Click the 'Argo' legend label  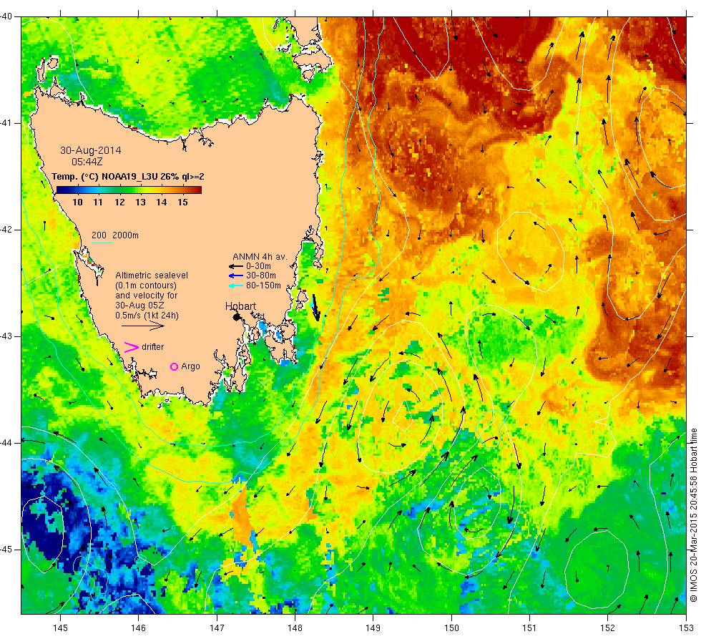[x=190, y=366]
